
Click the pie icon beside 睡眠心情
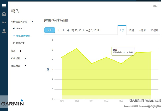click(13, 43)
